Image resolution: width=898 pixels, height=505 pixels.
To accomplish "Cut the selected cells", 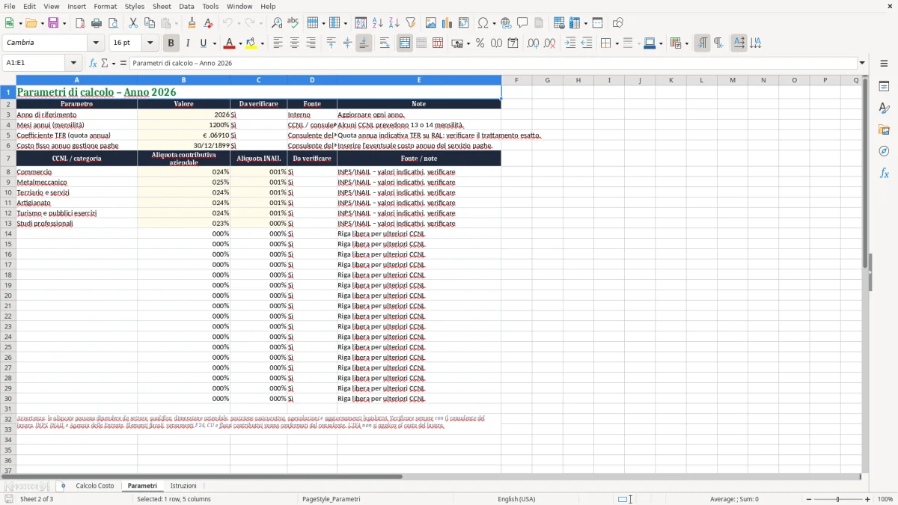I will 133,23.
